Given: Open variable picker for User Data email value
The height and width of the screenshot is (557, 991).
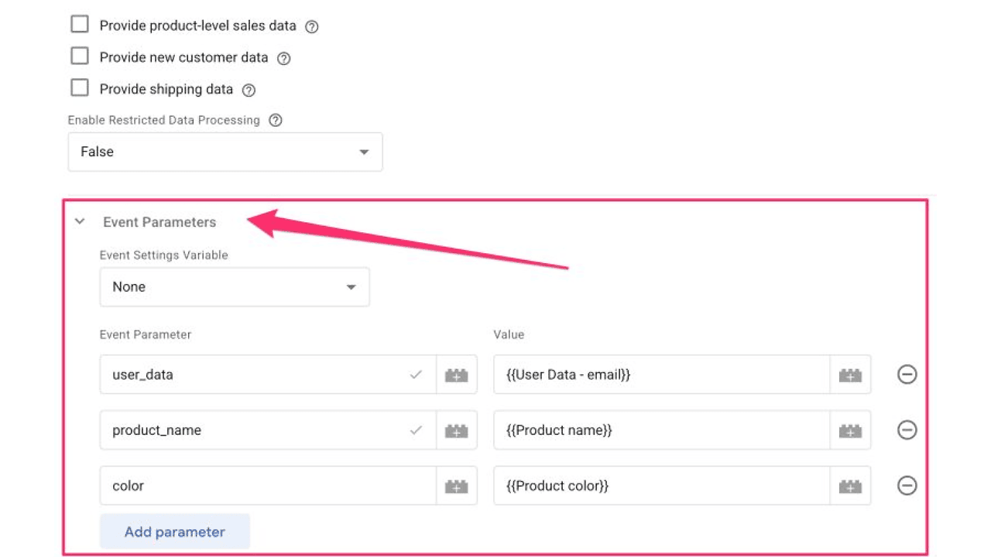Looking at the screenshot, I should tap(850, 375).
